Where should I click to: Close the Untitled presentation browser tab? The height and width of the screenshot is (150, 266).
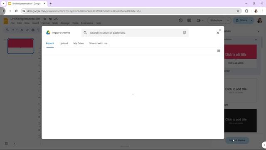[44, 3]
